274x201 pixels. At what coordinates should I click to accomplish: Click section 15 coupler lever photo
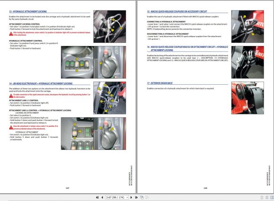click(248, 26)
